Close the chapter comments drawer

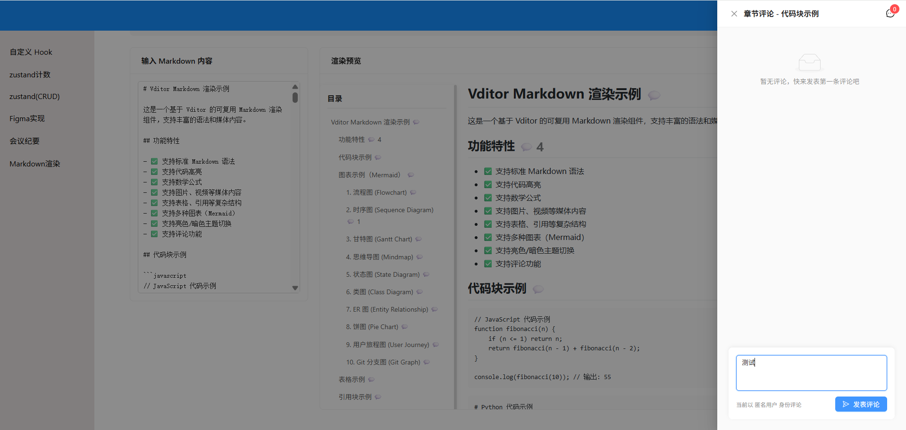(x=734, y=14)
